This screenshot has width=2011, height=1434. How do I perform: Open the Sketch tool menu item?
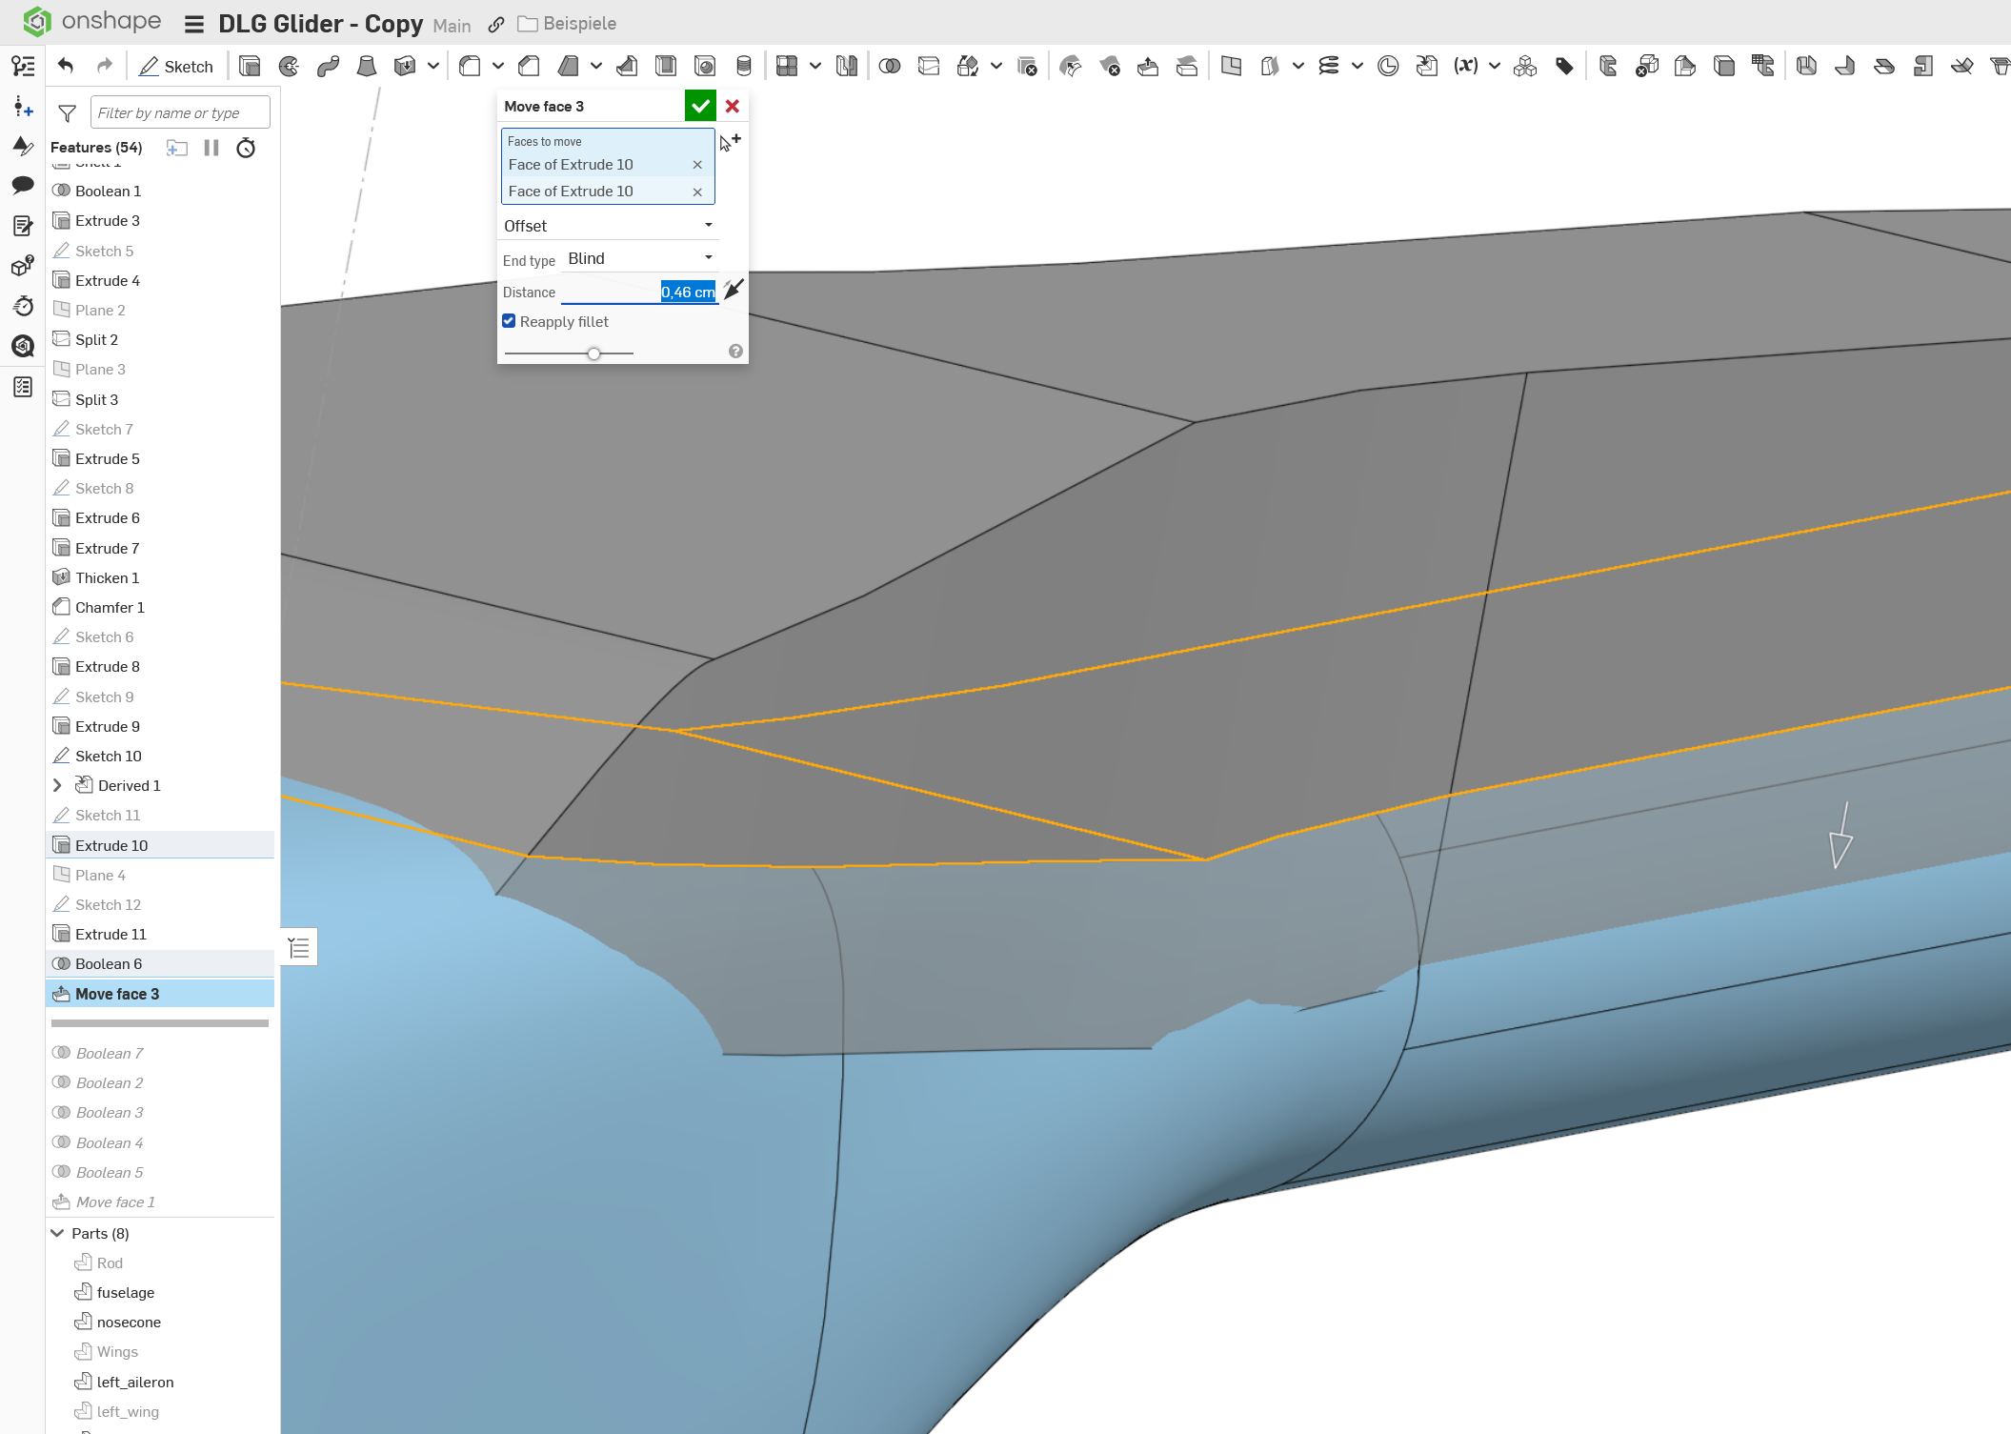tap(176, 66)
